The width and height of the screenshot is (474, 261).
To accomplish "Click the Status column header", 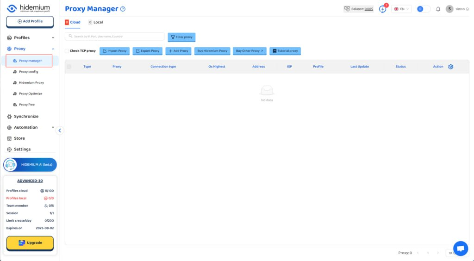I will click(x=400, y=67).
